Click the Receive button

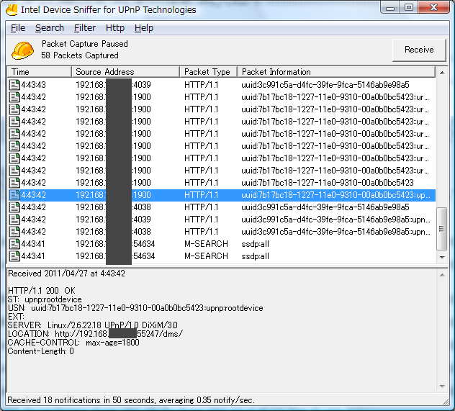(419, 50)
